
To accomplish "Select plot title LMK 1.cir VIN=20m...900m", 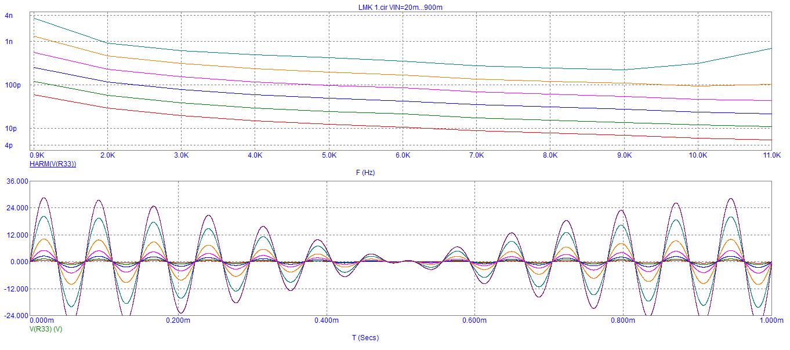I will (401, 7).
